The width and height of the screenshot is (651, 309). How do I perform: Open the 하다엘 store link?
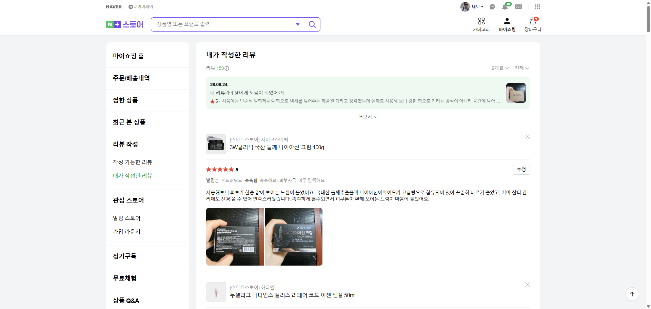tap(252, 287)
